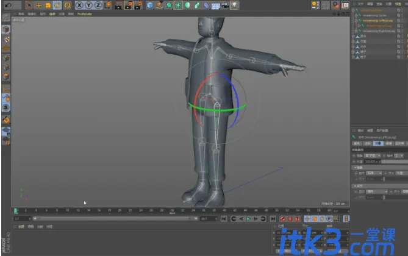Collapse the second section triangle in Attributes
408x256 pixels.
click(x=356, y=186)
